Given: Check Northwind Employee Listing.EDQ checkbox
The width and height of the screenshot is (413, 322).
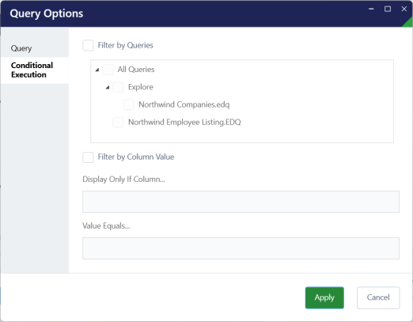Looking at the screenshot, I should coord(118,123).
